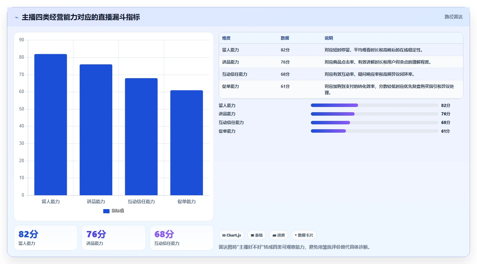Click the main title 主播四类经营能力
Image resolution: width=477 pixels, height=264 pixels.
81,17
